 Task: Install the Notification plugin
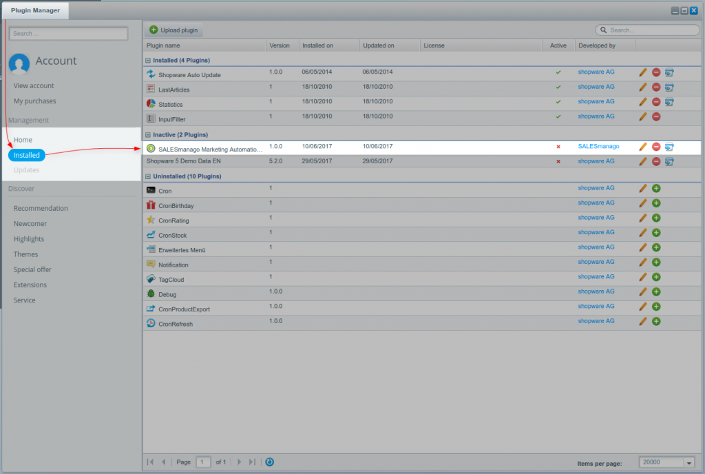pos(656,262)
